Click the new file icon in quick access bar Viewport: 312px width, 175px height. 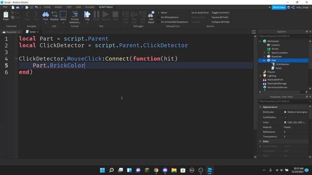pos(13,7)
